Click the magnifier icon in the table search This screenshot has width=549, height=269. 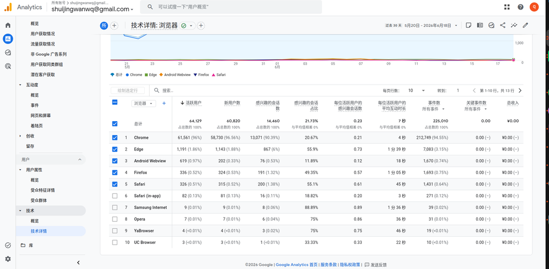coord(157,91)
